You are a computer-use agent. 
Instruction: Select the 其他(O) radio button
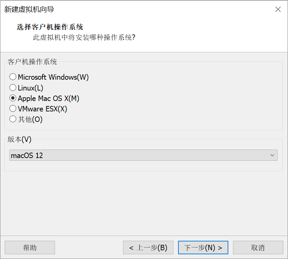click(13, 119)
